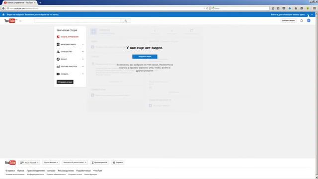Open the +YouTube footer link
Image resolution: width=318 pixels, height=179 pixels.
[x=97, y=171]
